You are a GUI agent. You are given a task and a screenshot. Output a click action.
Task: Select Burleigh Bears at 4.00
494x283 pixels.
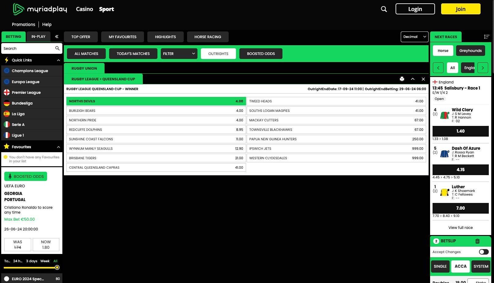(x=156, y=111)
